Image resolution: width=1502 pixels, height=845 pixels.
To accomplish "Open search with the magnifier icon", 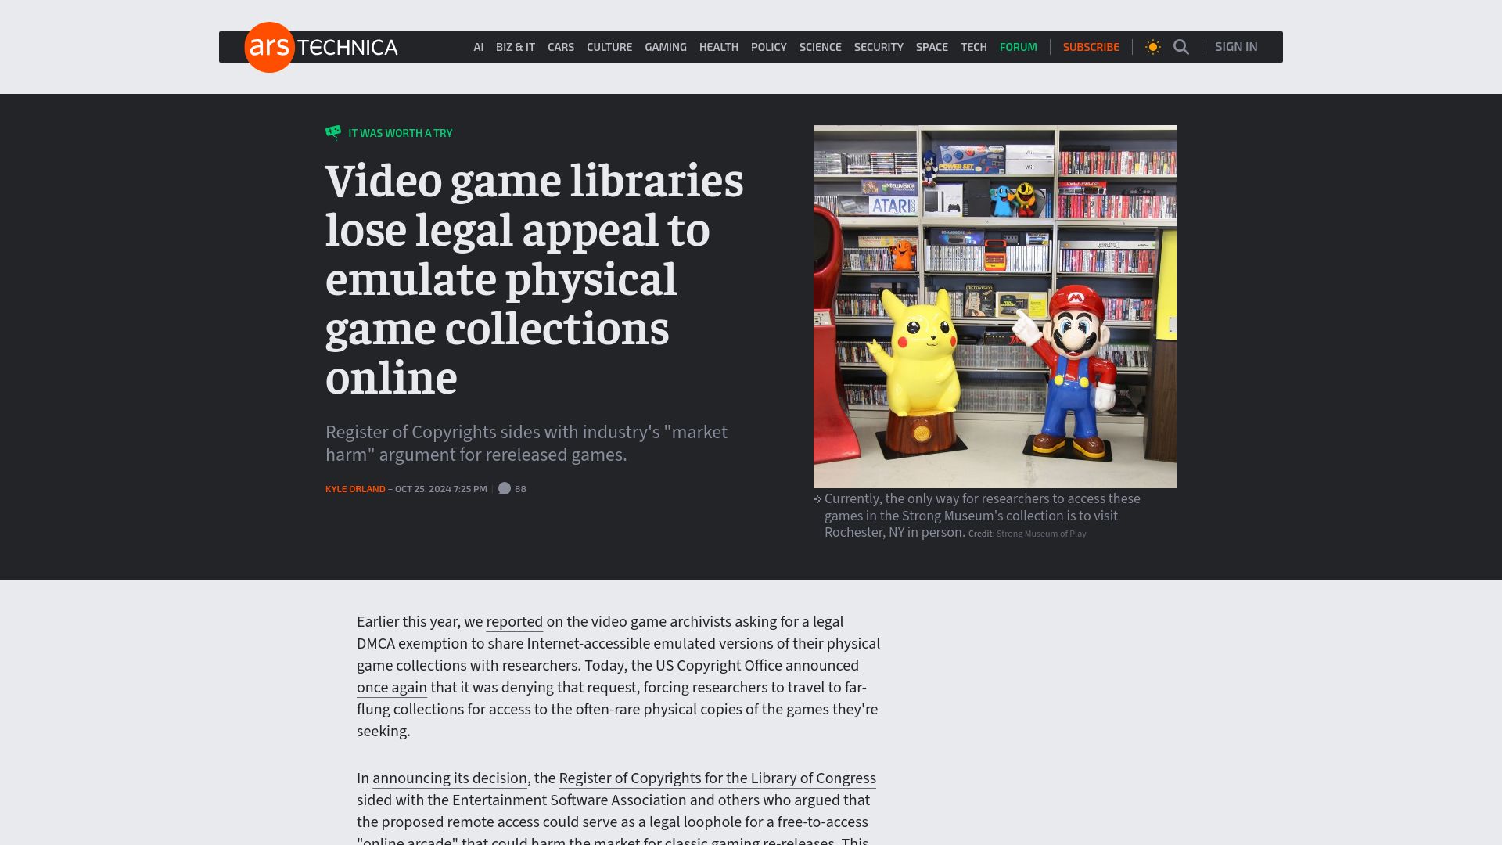I will [x=1181, y=47].
